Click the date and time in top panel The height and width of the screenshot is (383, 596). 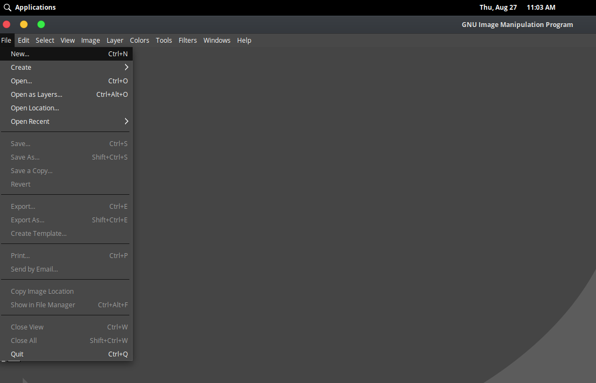point(518,8)
